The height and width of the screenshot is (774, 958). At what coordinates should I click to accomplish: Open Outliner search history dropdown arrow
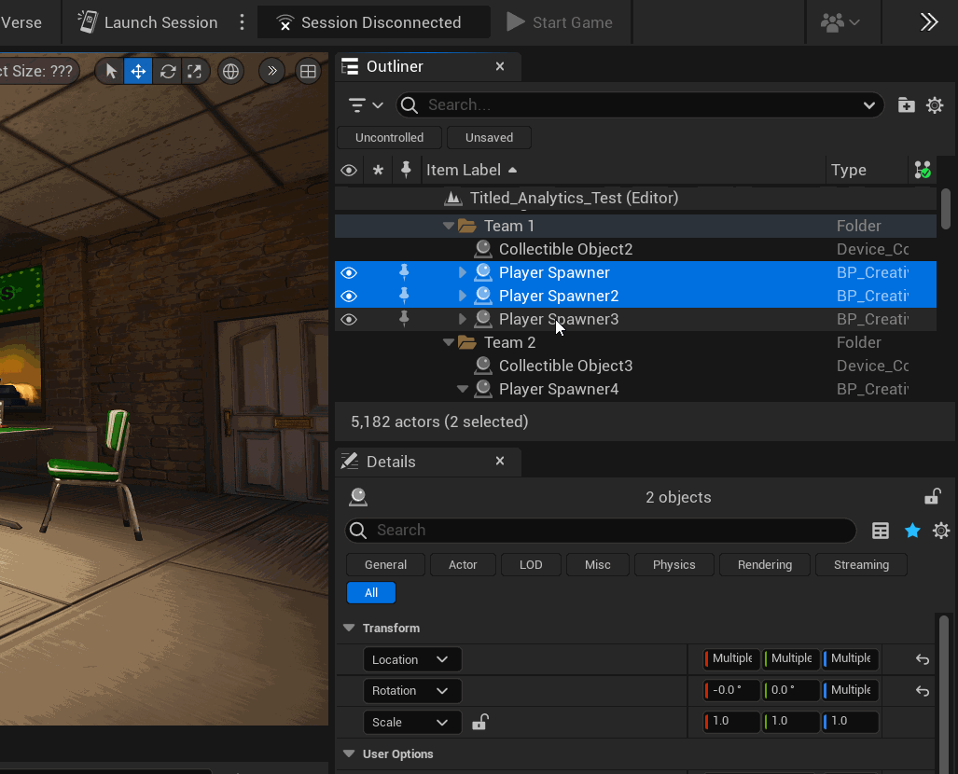[x=868, y=105]
